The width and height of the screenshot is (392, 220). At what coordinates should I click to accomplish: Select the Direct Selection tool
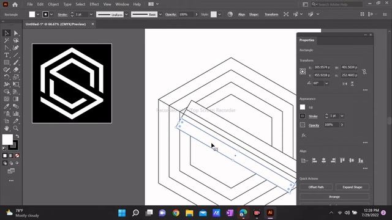point(16,33)
